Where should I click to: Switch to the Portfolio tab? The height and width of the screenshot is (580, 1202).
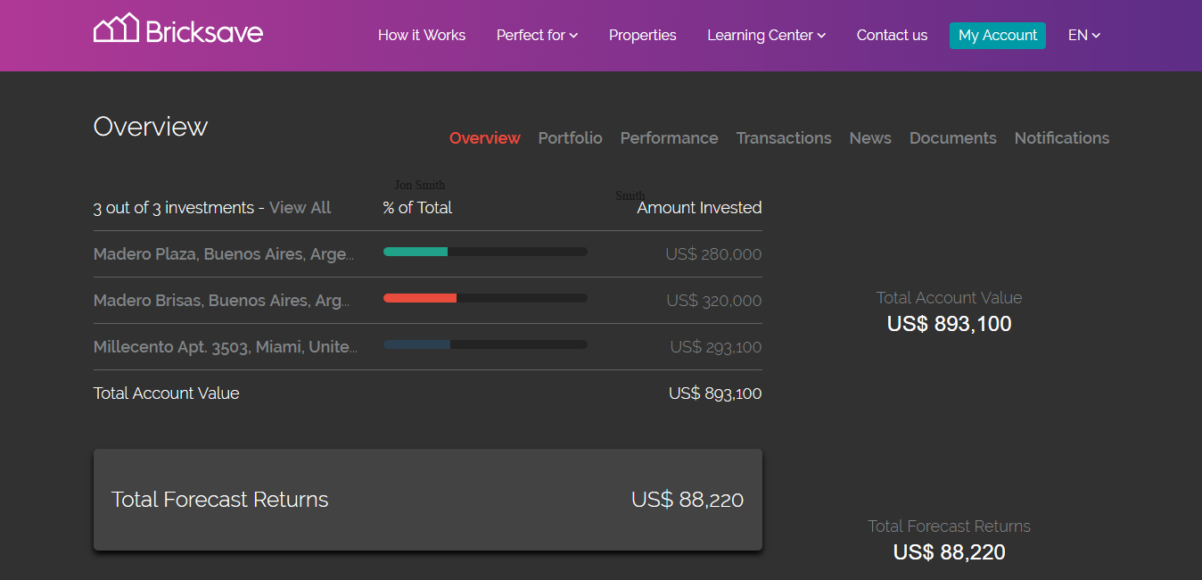570,138
